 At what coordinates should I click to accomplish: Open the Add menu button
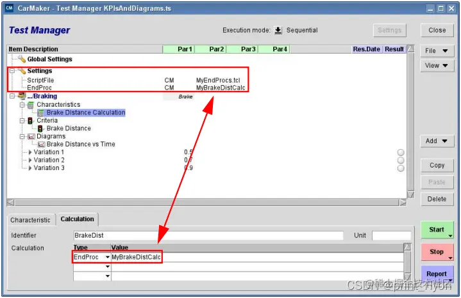click(437, 141)
